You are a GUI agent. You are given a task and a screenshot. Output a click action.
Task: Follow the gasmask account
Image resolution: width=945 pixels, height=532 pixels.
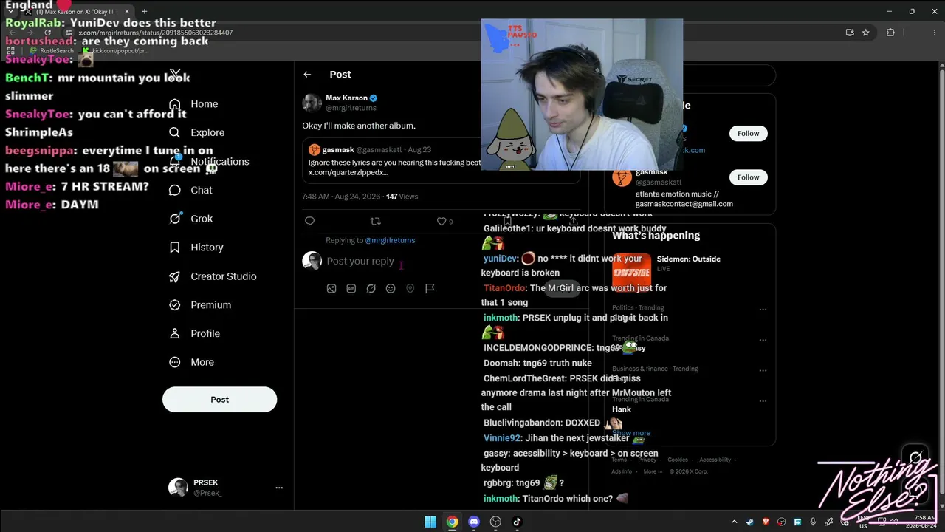(x=748, y=177)
